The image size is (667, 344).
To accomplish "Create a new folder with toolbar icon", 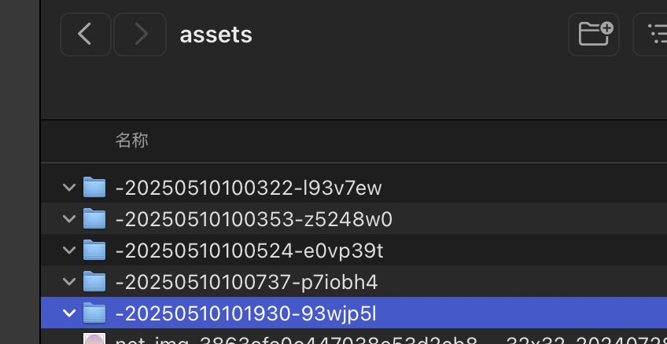I will click(595, 34).
